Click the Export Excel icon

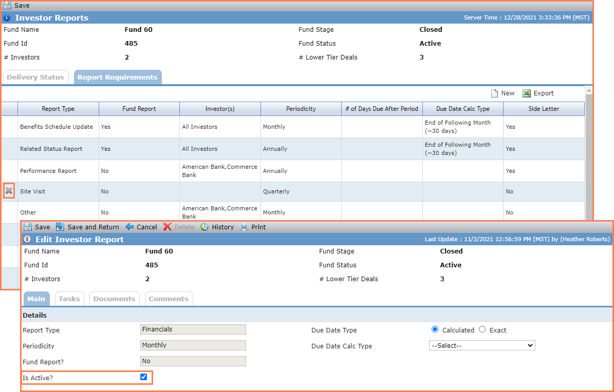click(527, 93)
